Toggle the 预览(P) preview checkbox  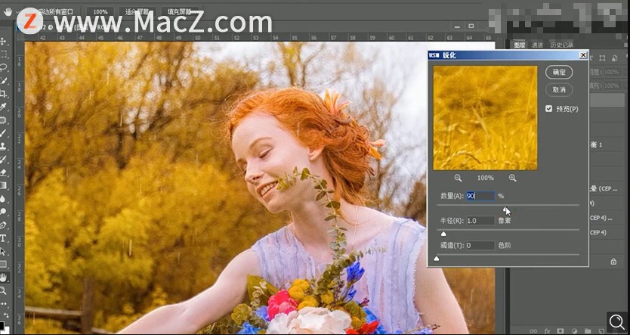pyautogui.click(x=549, y=109)
